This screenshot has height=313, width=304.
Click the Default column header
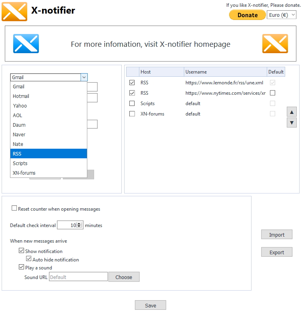276,72
